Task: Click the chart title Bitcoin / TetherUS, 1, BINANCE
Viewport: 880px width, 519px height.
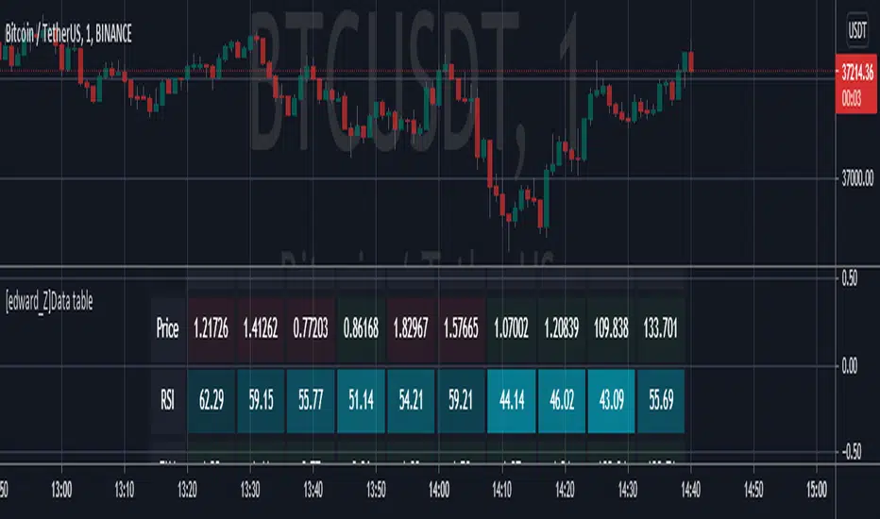Action: [69, 34]
